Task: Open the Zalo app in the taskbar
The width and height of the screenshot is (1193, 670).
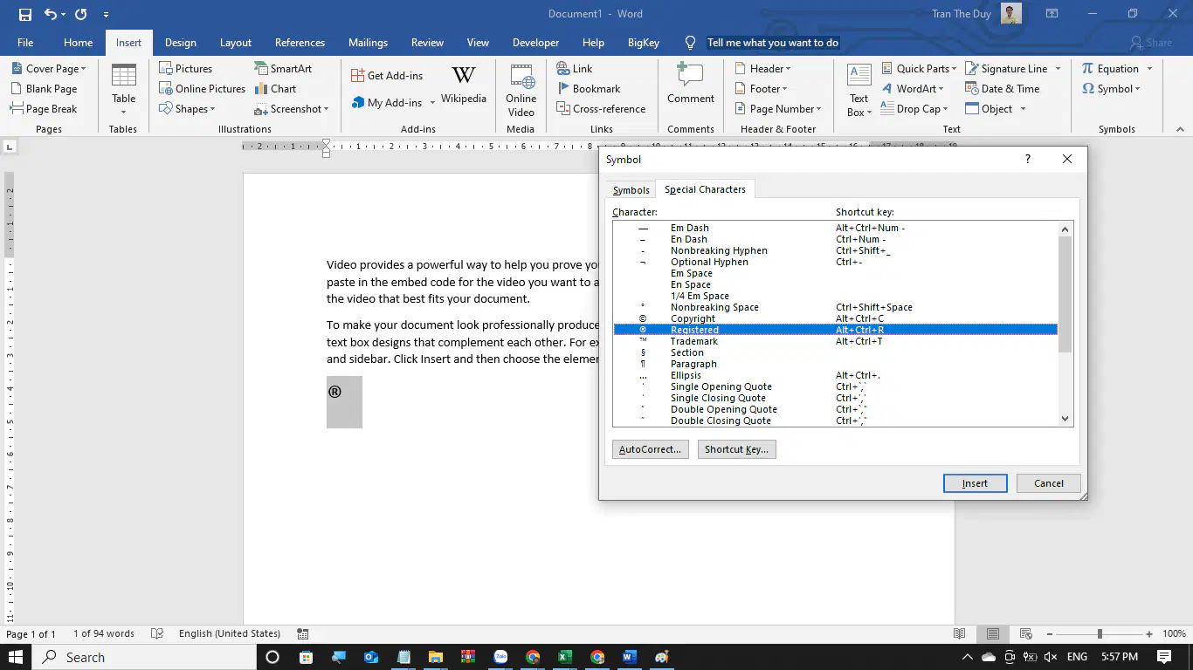Action: point(500,657)
